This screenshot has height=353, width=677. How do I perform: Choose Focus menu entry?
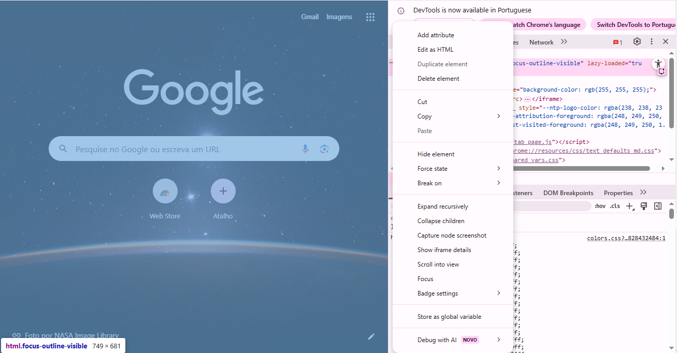point(453,279)
